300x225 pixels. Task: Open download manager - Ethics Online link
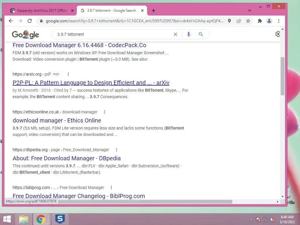[x=57, y=120]
